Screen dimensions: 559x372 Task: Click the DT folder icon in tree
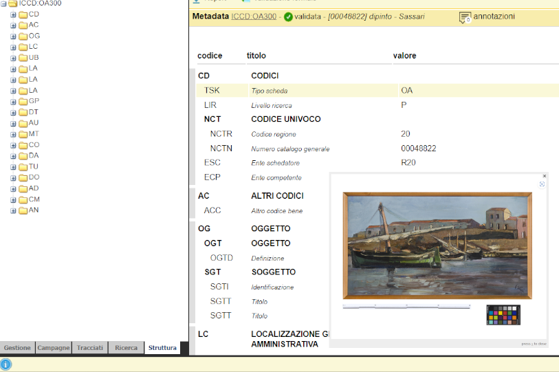[x=23, y=113]
